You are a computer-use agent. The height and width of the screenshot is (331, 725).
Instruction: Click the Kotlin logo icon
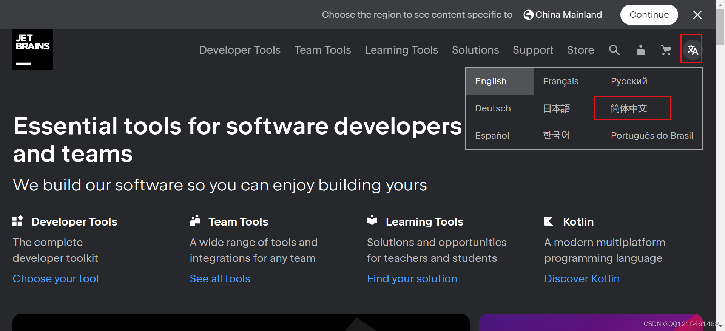[549, 221]
